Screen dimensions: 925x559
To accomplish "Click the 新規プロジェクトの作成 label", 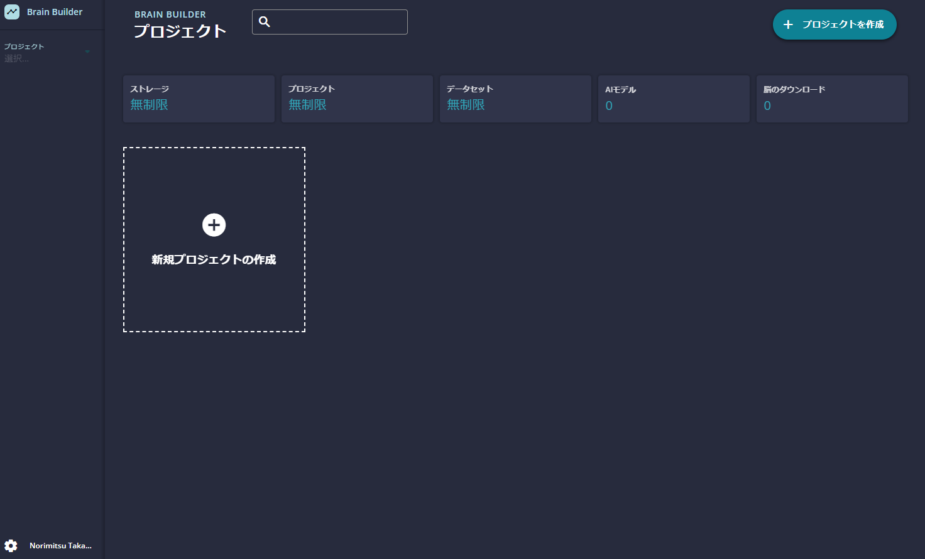I will pos(214,259).
